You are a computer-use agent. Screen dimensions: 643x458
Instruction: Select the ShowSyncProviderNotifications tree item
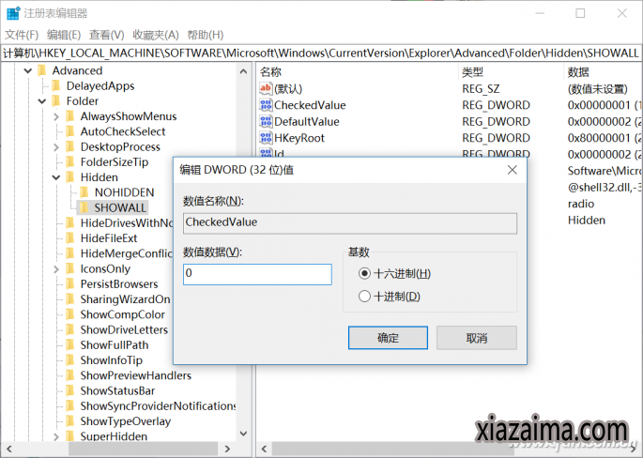coord(159,406)
